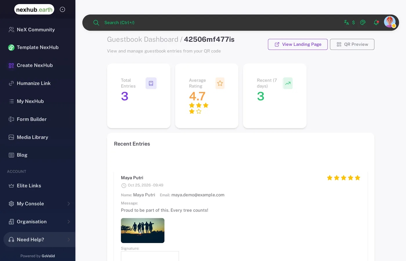Screen dimensions: 406x261
Task: Open the user avatar menu
Action: [390, 22]
